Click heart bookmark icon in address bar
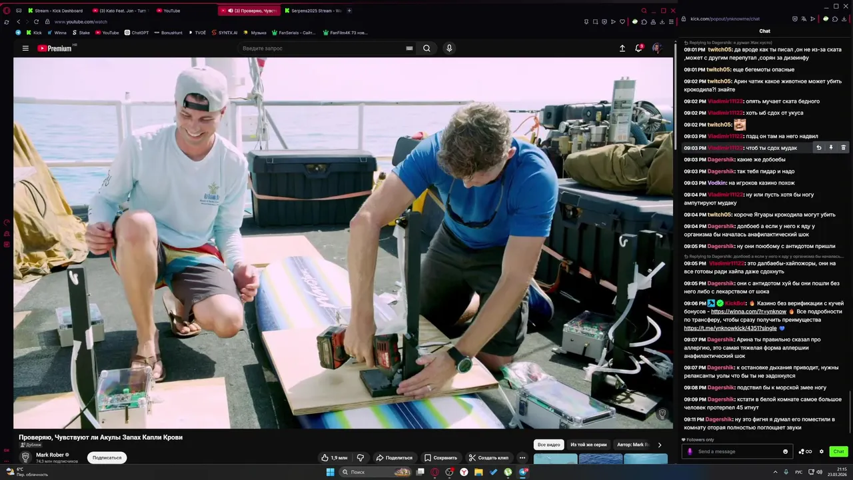The image size is (853, 480). [x=622, y=21]
